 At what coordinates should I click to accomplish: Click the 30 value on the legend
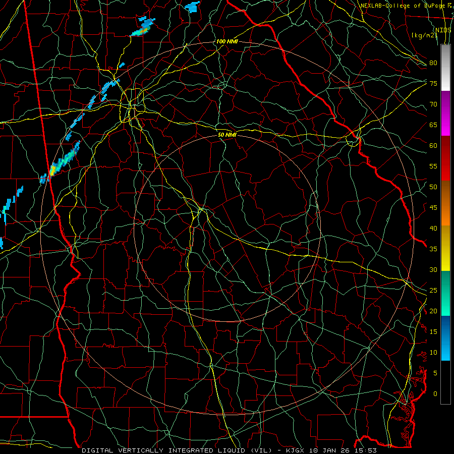[433, 269]
